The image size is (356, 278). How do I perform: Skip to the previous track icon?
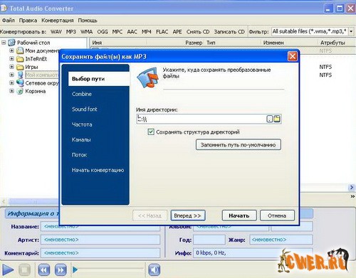tap(44, 269)
